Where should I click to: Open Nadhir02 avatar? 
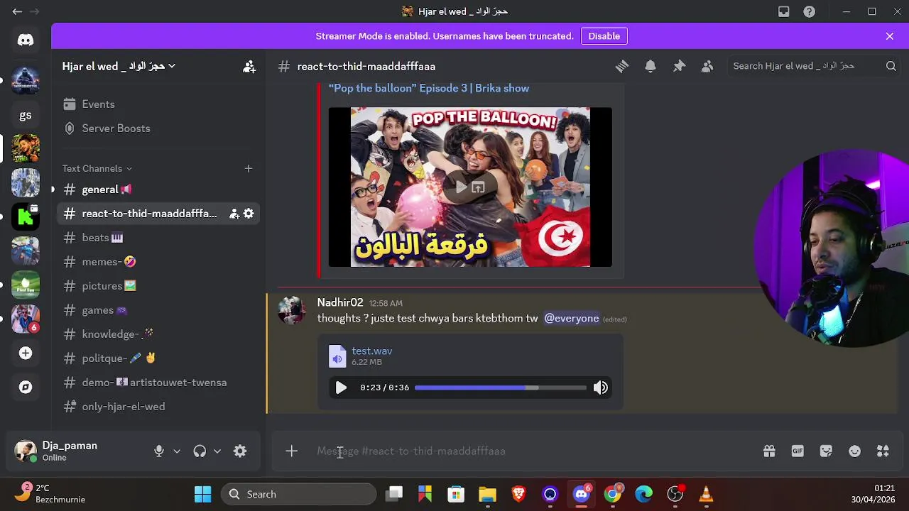291,310
